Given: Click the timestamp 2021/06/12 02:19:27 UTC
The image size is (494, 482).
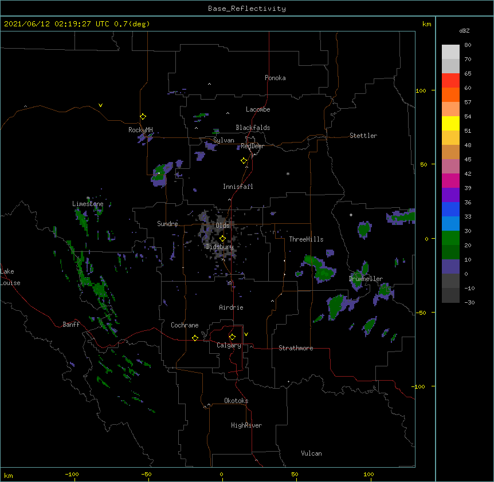Looking at the screenshot, I should 57,24.
